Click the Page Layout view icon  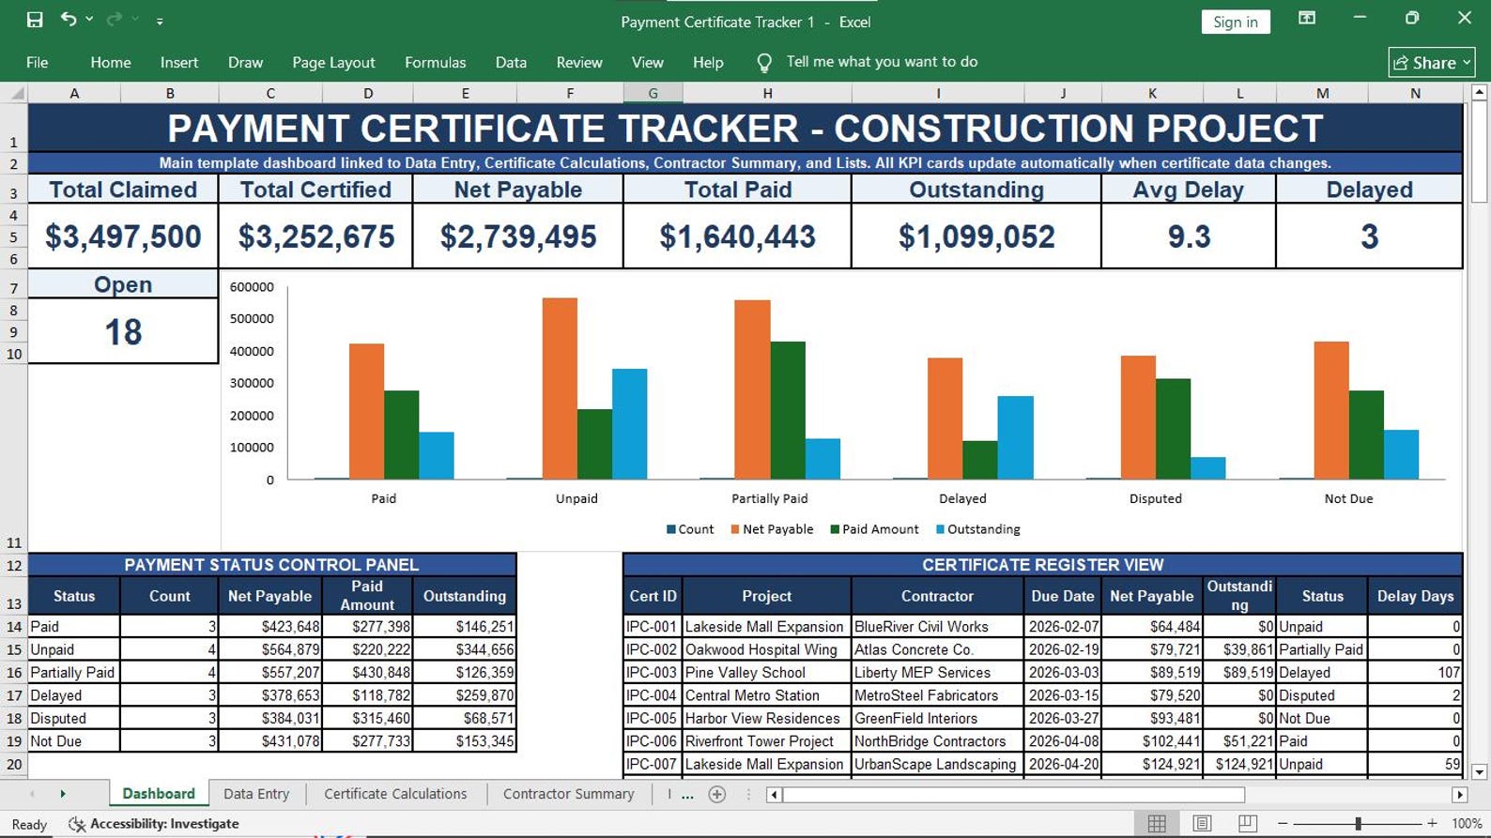point(1202,823)
